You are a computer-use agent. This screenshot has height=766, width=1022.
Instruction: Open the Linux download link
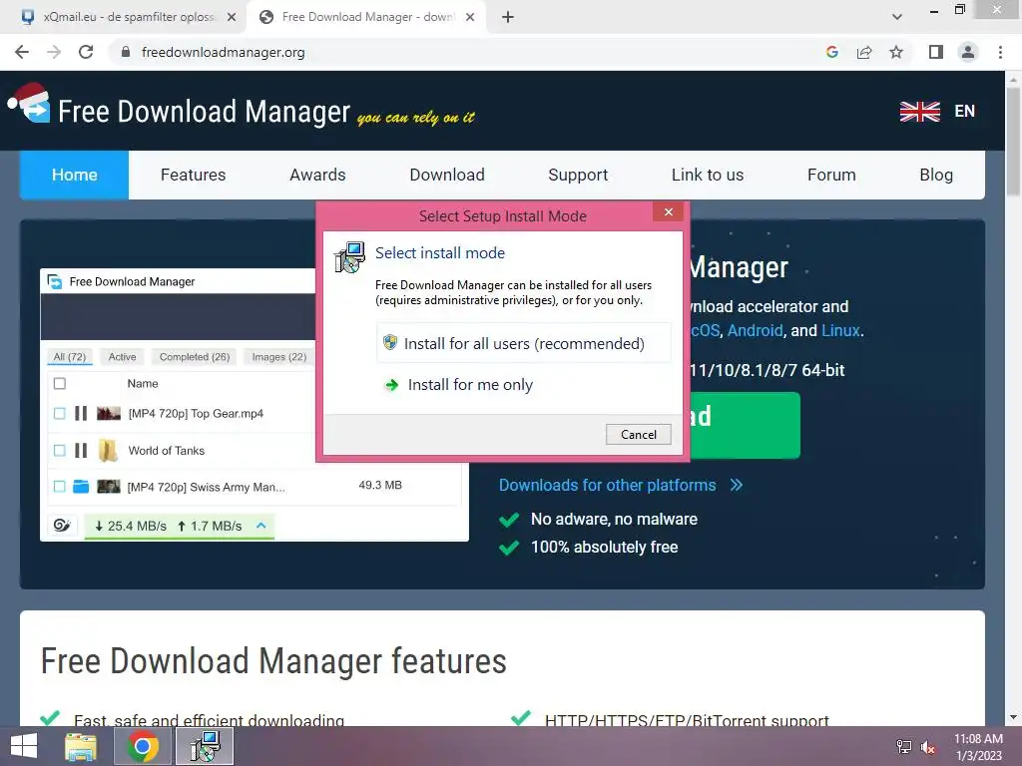(840, 331)
